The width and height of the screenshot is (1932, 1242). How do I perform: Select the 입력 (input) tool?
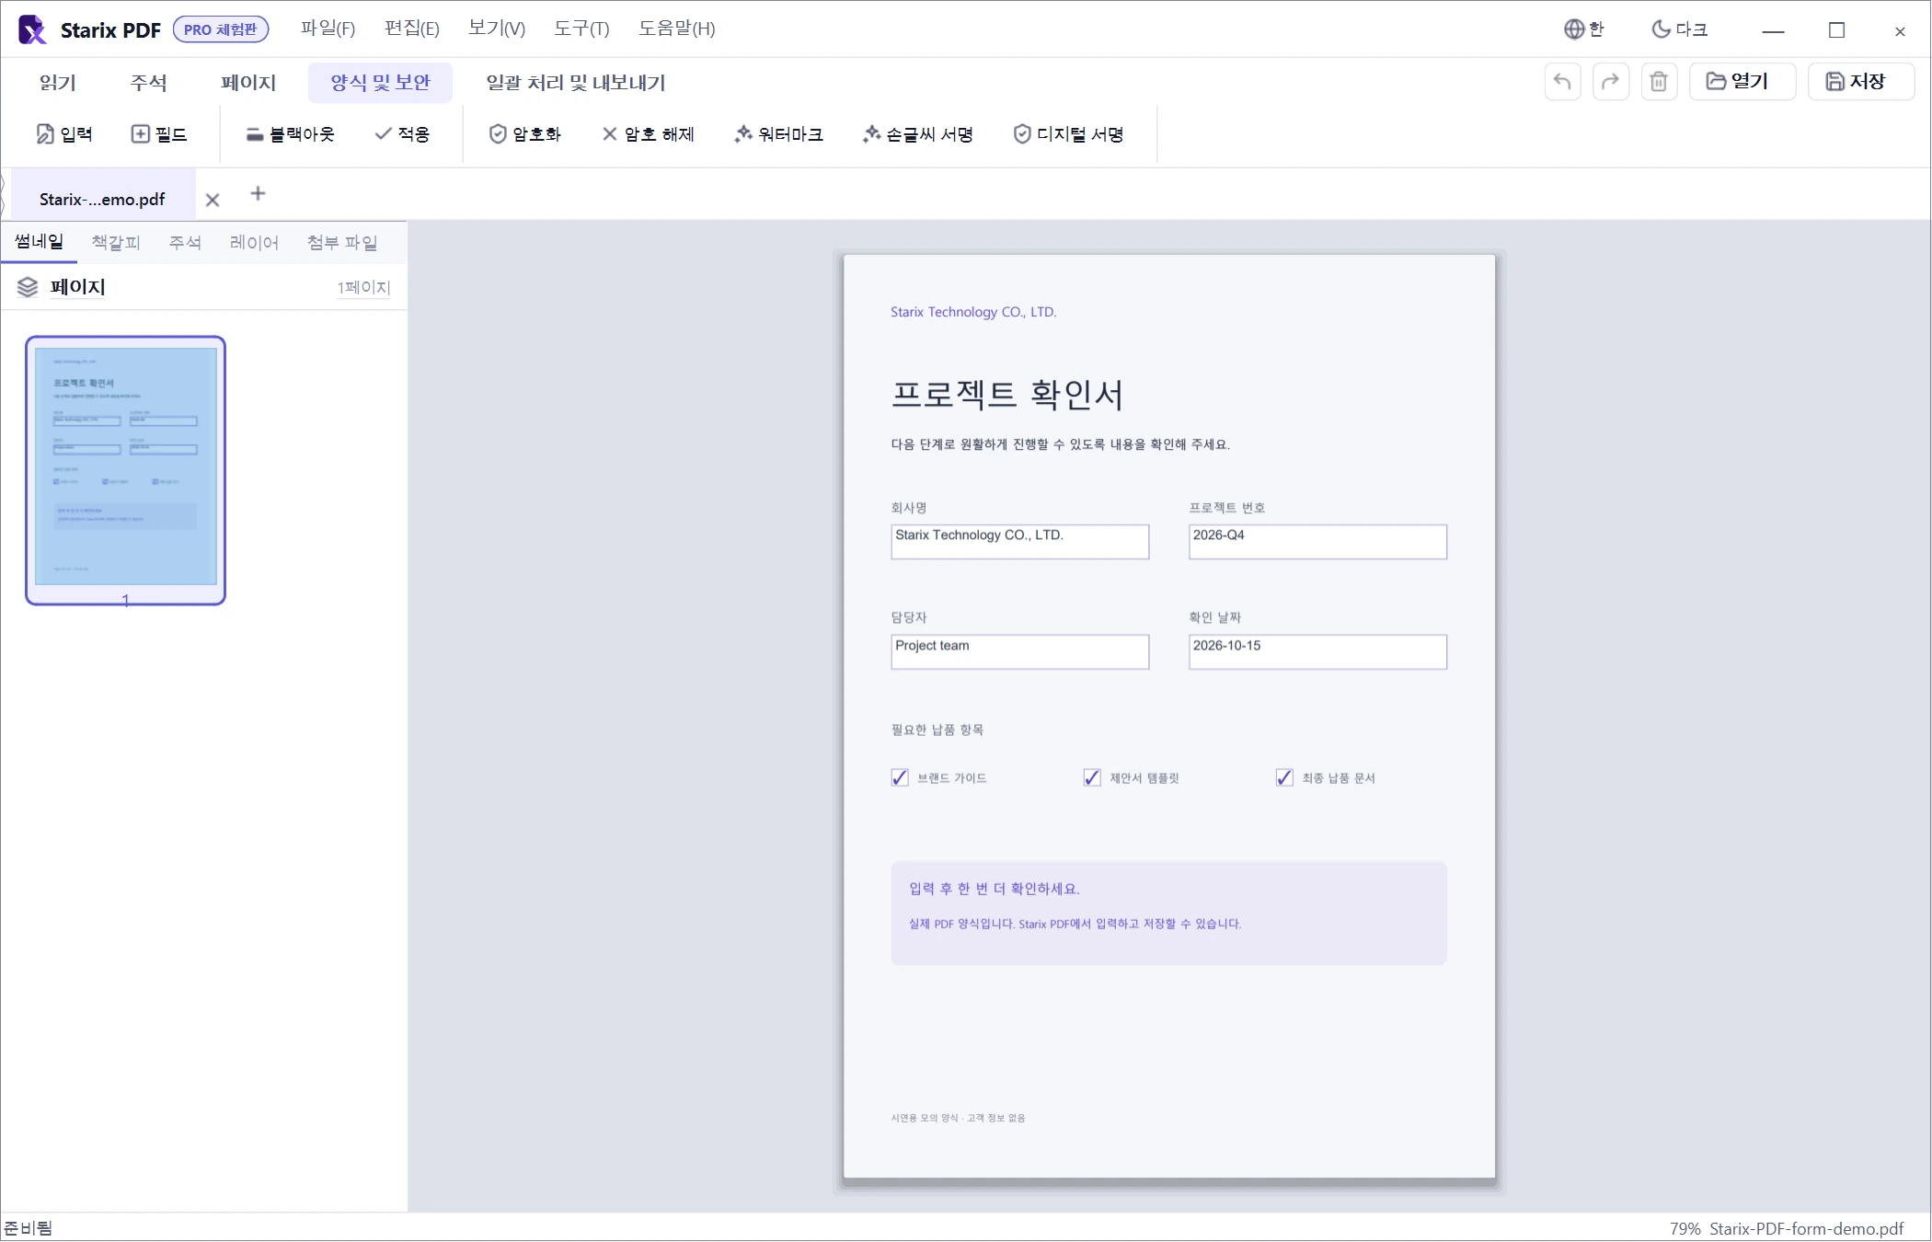[64, 134]
